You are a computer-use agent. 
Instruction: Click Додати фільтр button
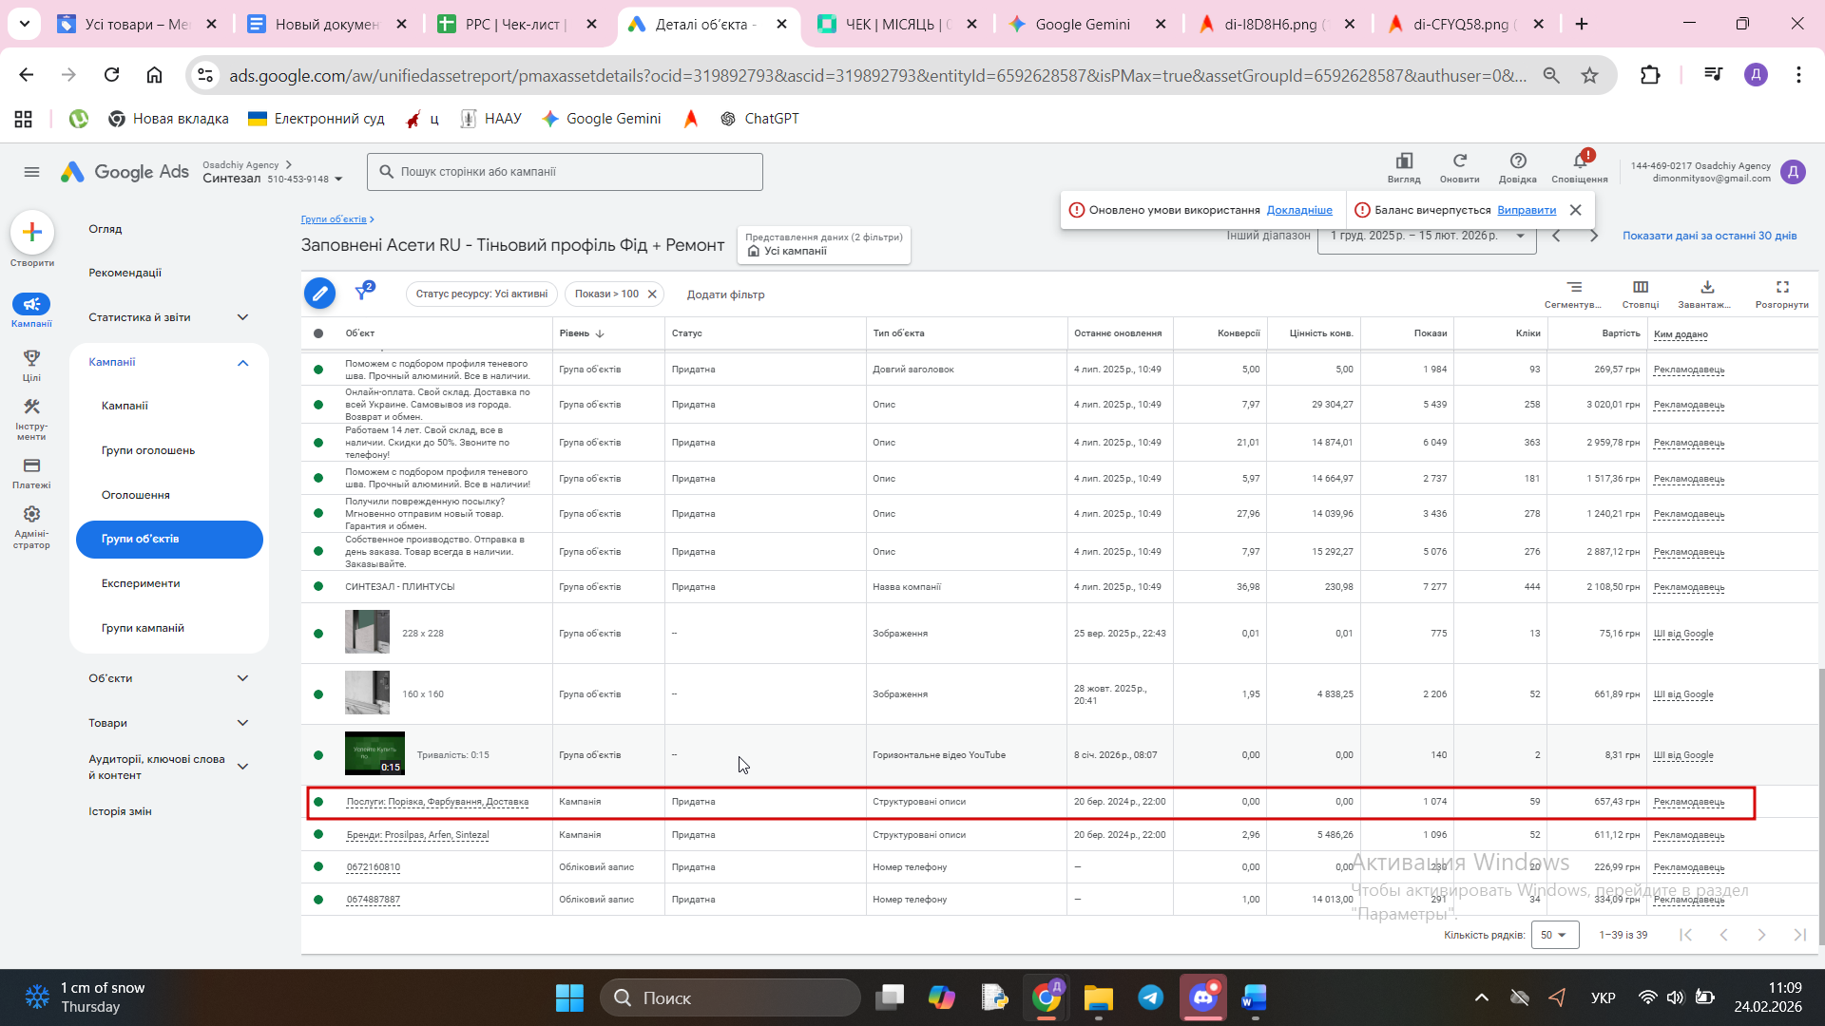point(725,294)
